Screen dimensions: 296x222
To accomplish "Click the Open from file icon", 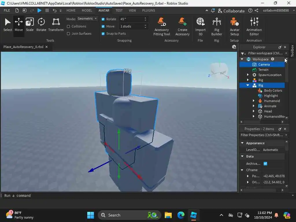I will tap(24, 10).
